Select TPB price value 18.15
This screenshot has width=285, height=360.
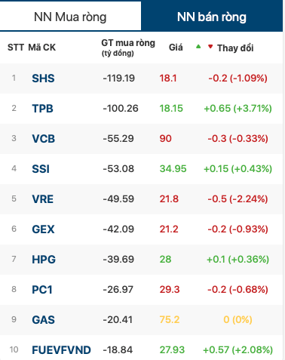[x=171, y=109]
